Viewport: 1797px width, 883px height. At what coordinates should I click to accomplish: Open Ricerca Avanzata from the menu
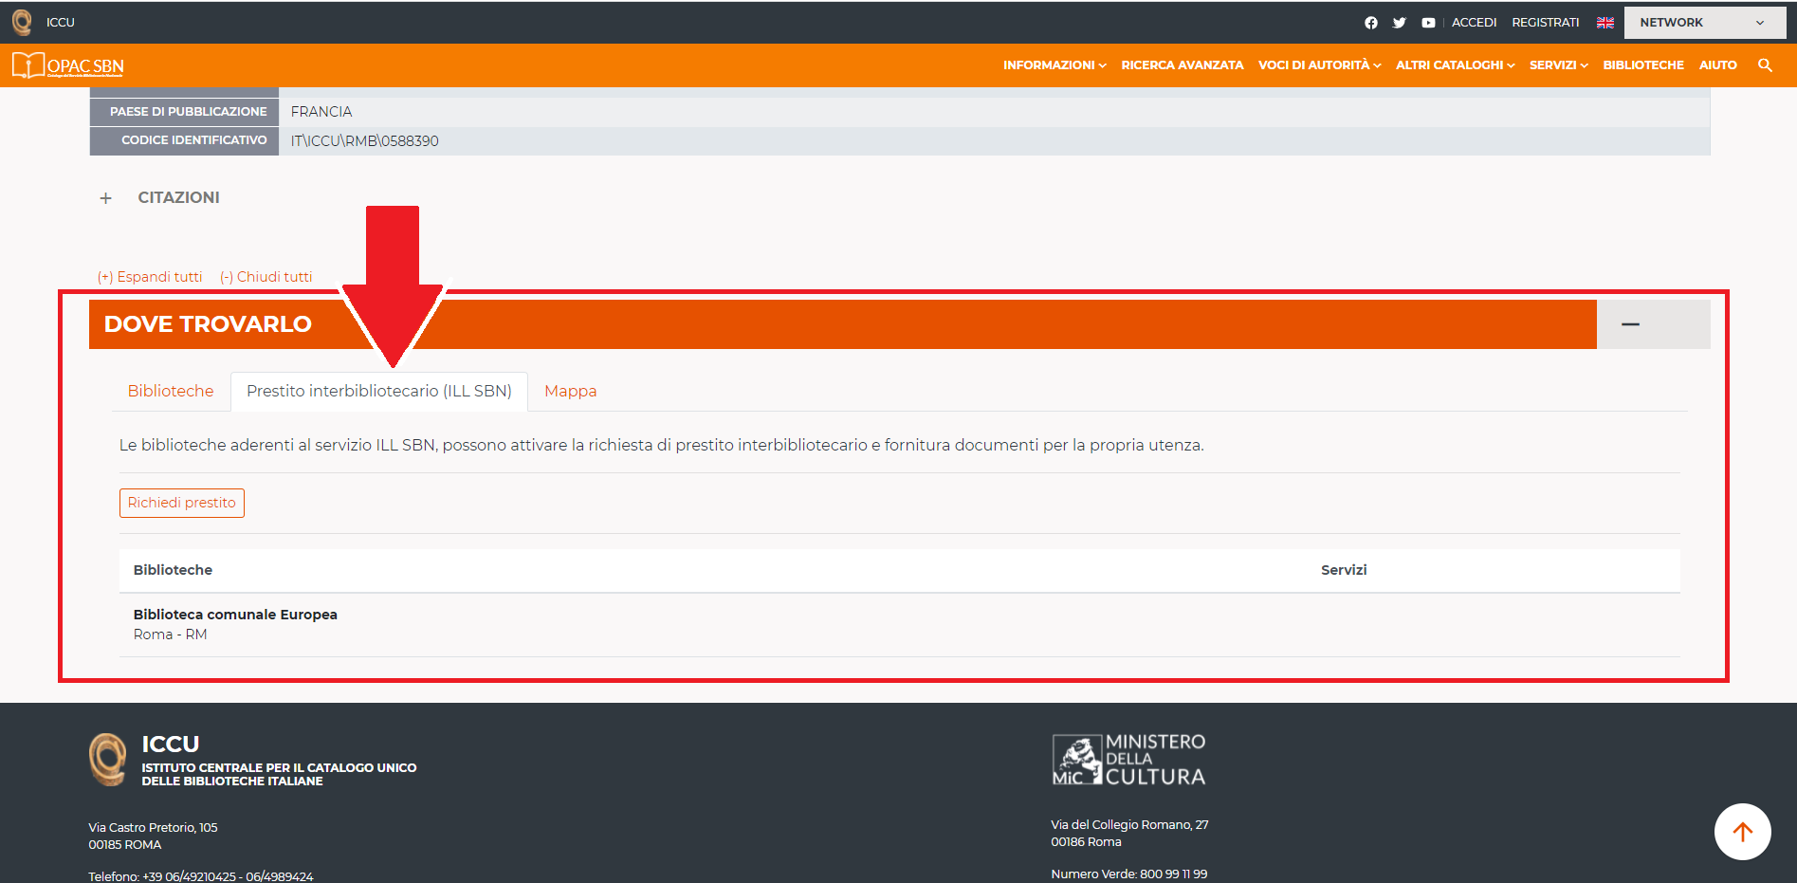pyautogui.click(x=1182, y=65)
